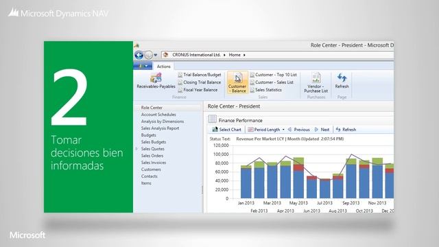
Task: Click Home in the address bar
Action: [235, 55]
